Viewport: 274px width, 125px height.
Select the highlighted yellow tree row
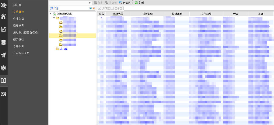[x=72, y=36]
